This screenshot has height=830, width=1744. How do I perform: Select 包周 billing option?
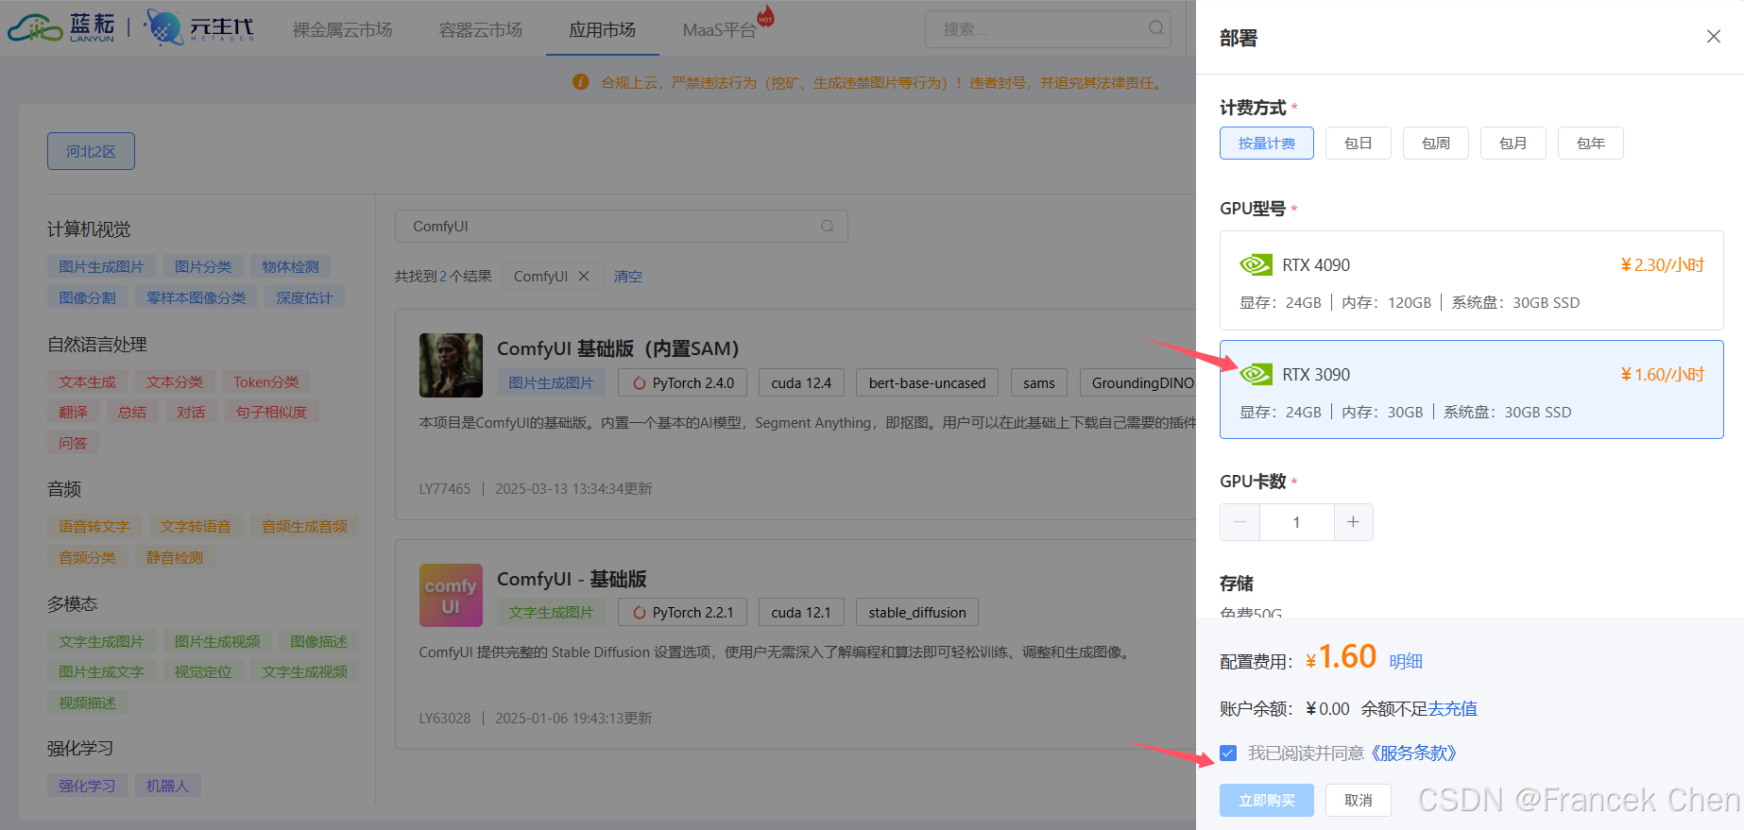[x=1435, y=144]
